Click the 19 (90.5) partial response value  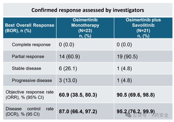point(127,57)
